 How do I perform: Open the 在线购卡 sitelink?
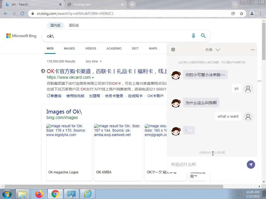[135, 96]
